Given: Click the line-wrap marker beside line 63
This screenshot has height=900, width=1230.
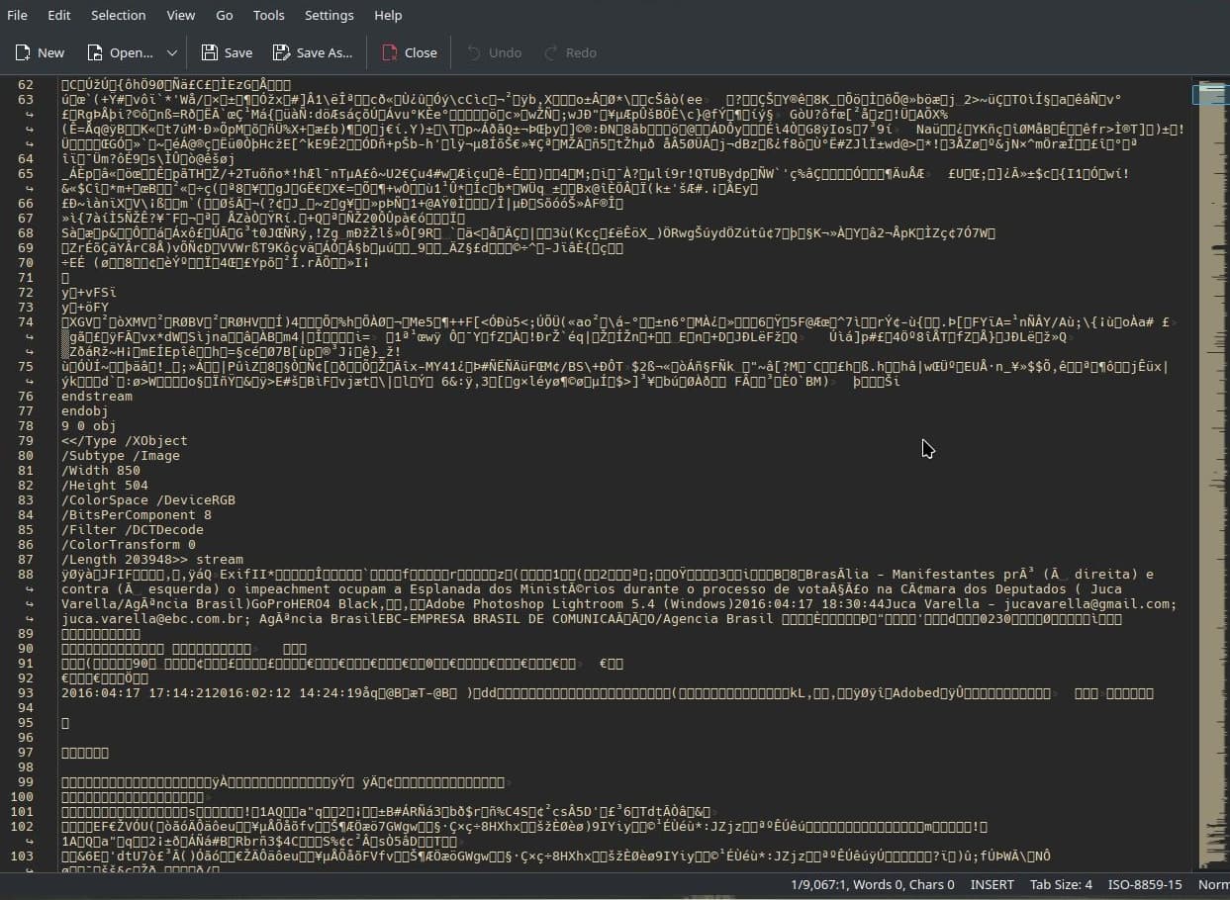Looking at the screenshot, I should point(28,115).
